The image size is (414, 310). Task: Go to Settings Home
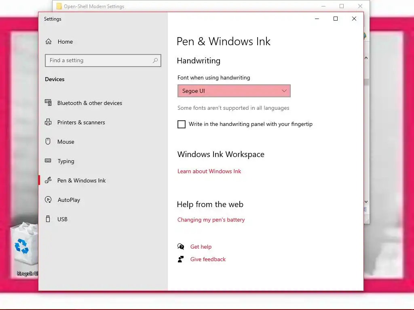(x=103, y=42)
